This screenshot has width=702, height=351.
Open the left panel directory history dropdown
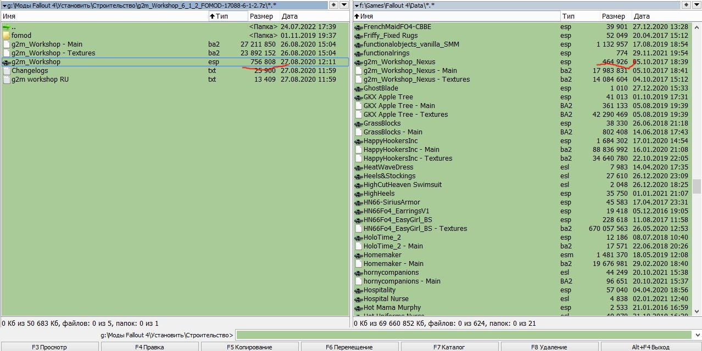(x=344, y=5)
